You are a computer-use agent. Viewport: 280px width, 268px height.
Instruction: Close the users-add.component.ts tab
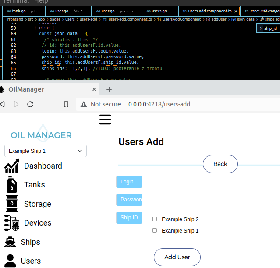(236, 11)
